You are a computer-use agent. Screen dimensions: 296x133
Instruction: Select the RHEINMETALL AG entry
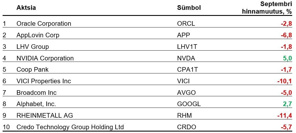pos(45,115)
